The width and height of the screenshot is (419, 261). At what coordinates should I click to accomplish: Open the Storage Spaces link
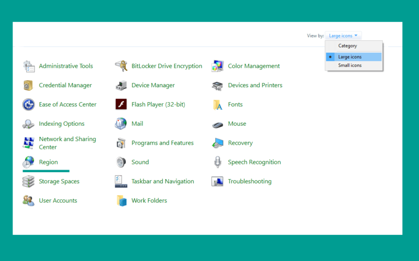point(59,181)
